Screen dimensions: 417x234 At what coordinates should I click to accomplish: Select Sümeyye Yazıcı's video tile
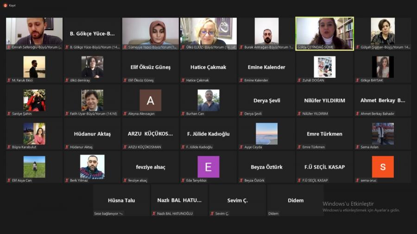(150, 31)
